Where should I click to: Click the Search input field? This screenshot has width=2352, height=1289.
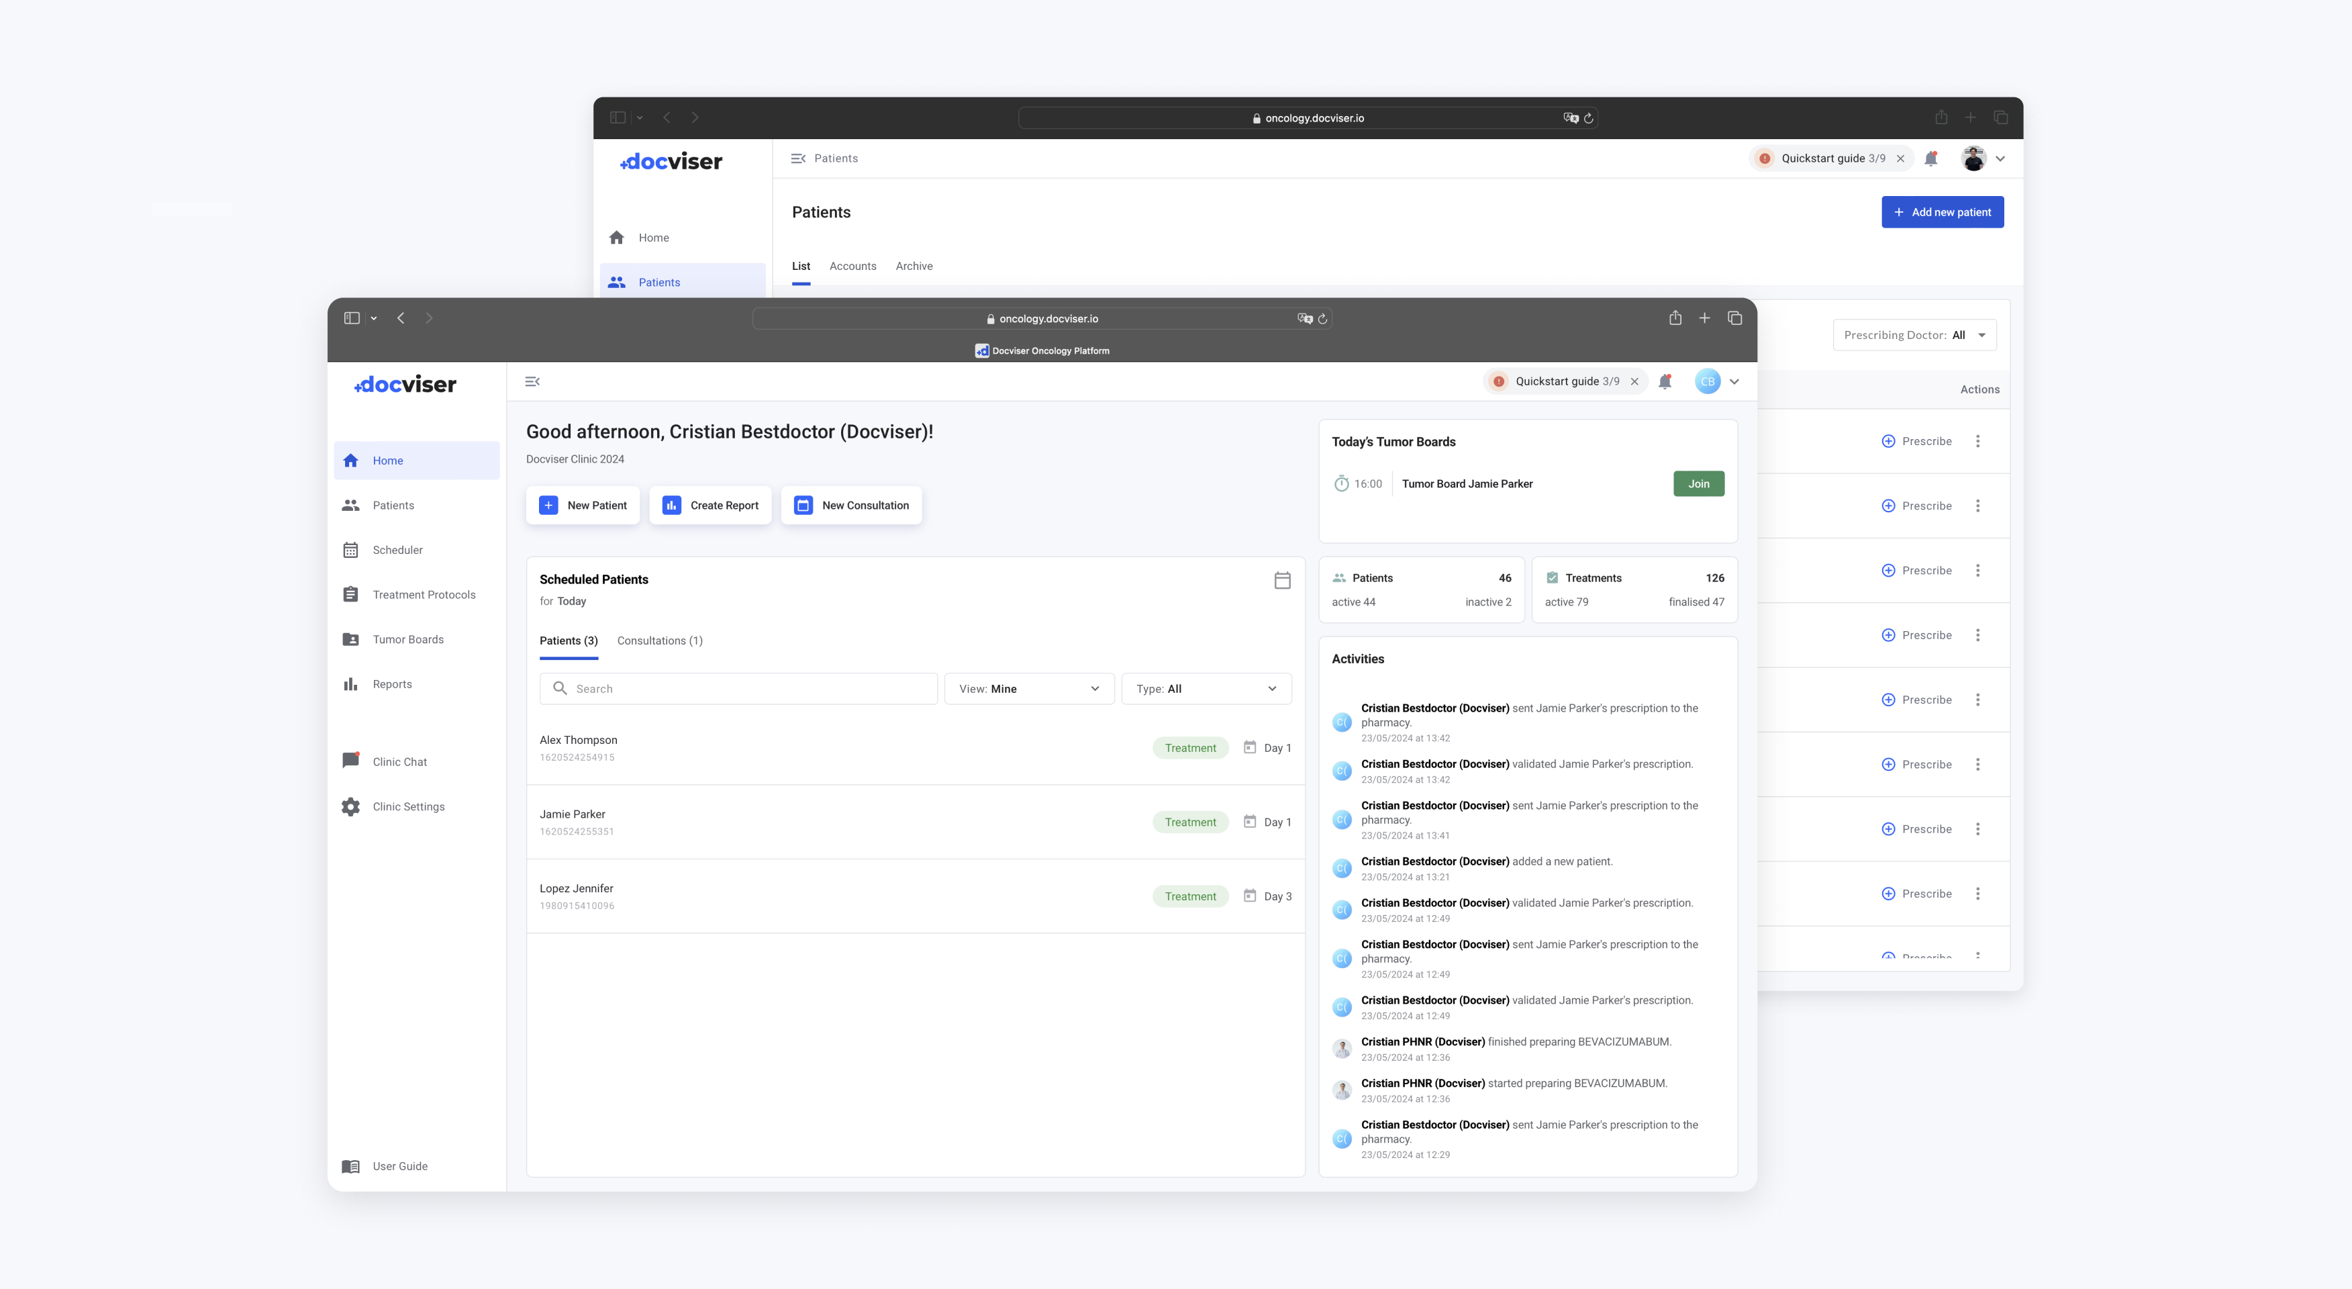point(738,688)
